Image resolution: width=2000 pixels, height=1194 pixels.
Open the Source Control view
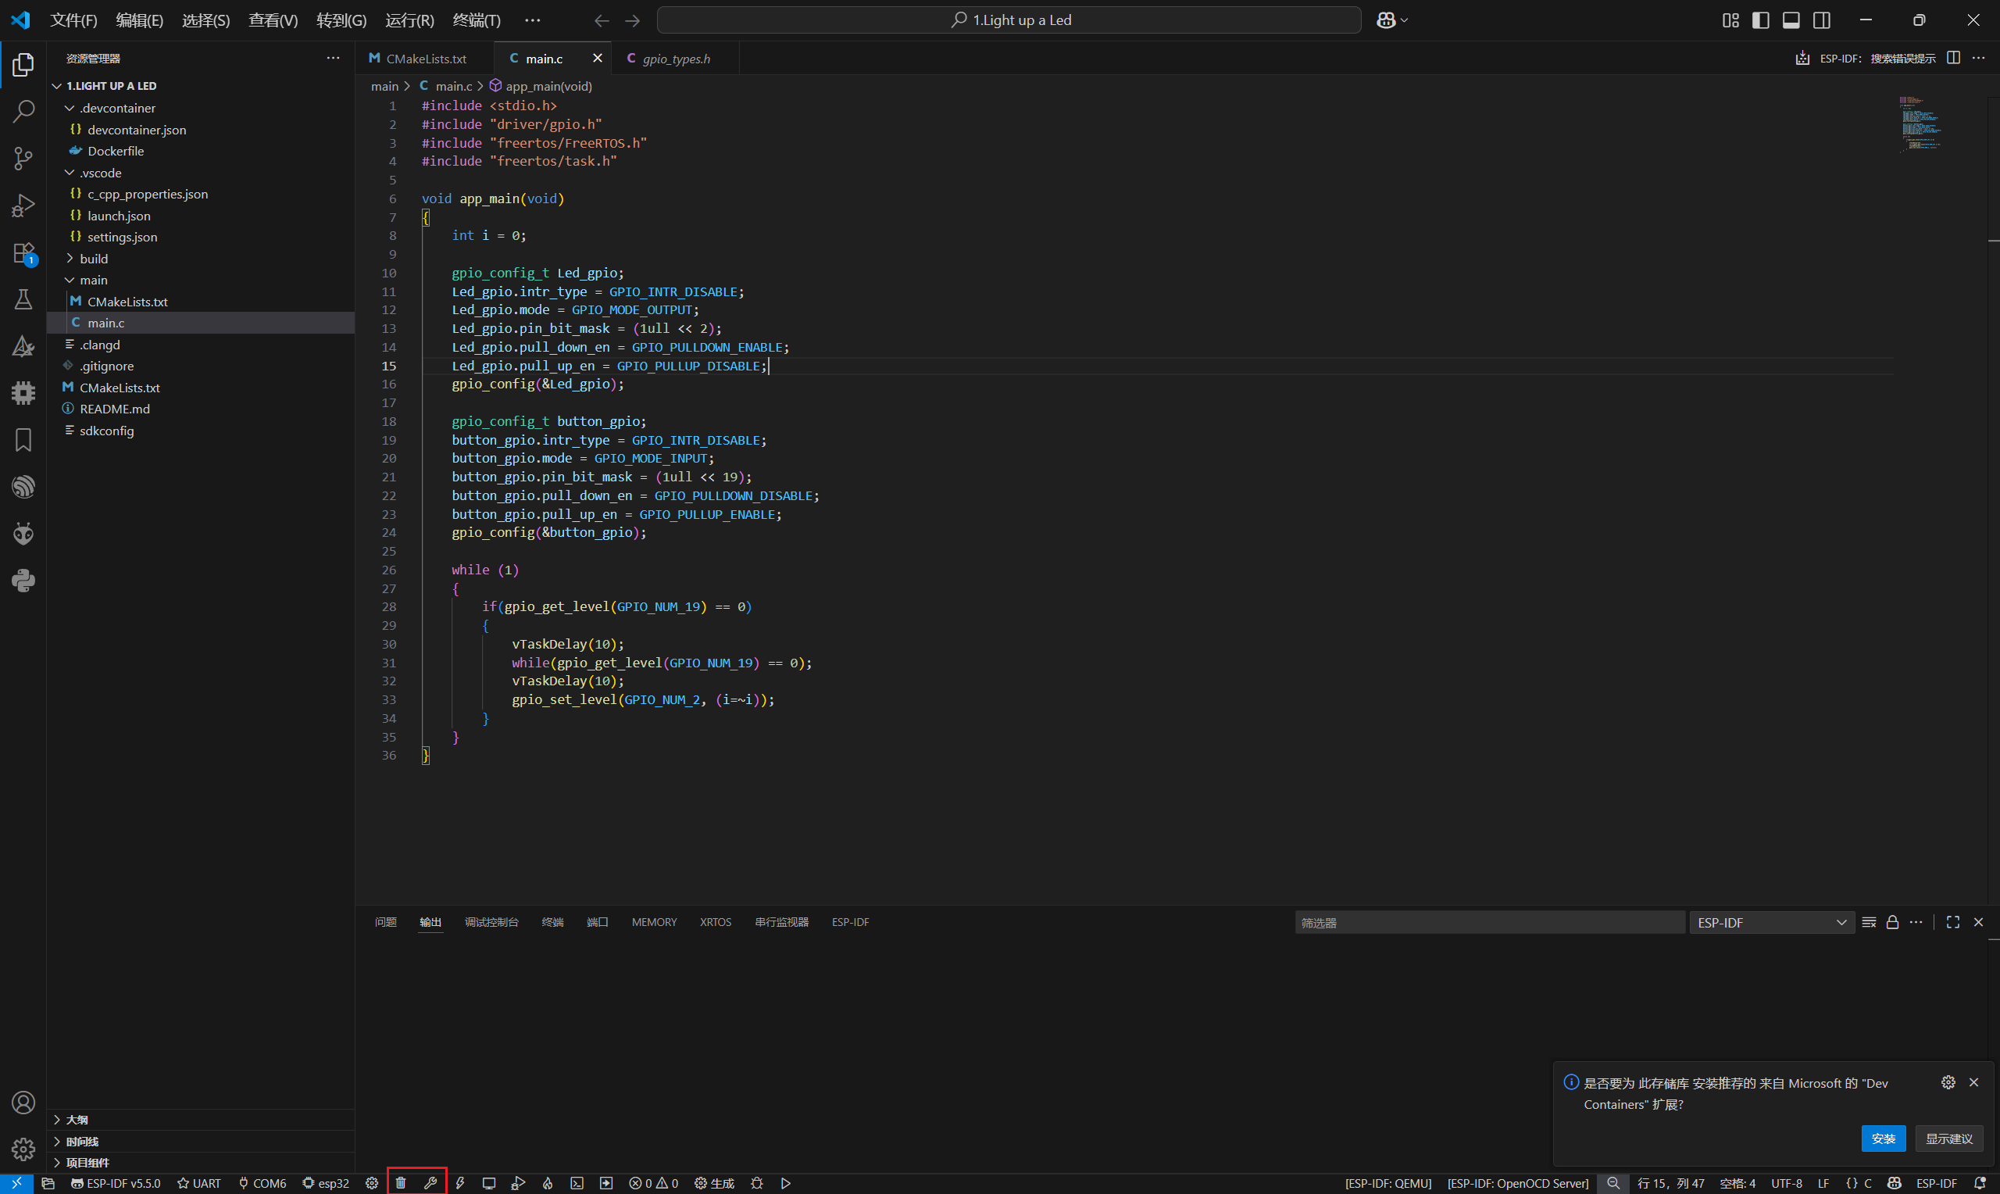click(23, 159)
